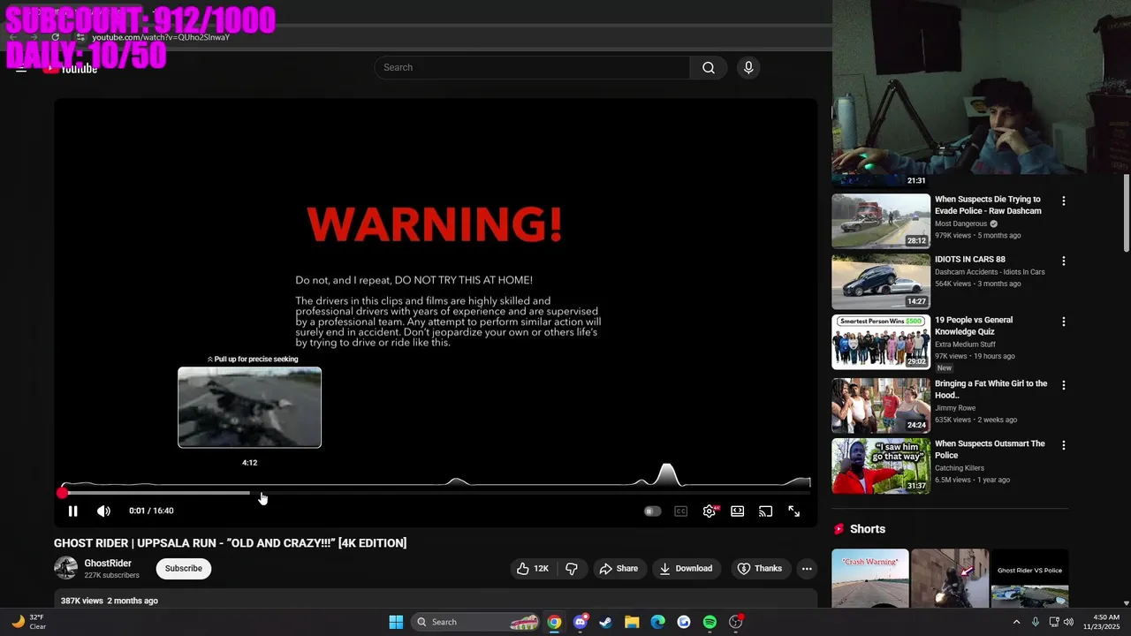Screen dimensions: 1131x636
Task: Click the system tray microphone icon
Action: 1036,622
